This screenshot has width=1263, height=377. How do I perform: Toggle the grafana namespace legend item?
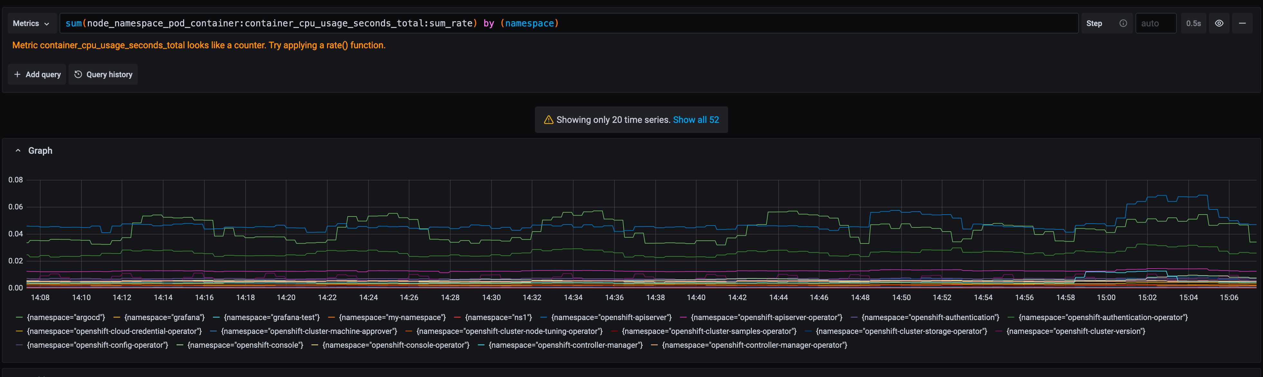pos(164,318)
